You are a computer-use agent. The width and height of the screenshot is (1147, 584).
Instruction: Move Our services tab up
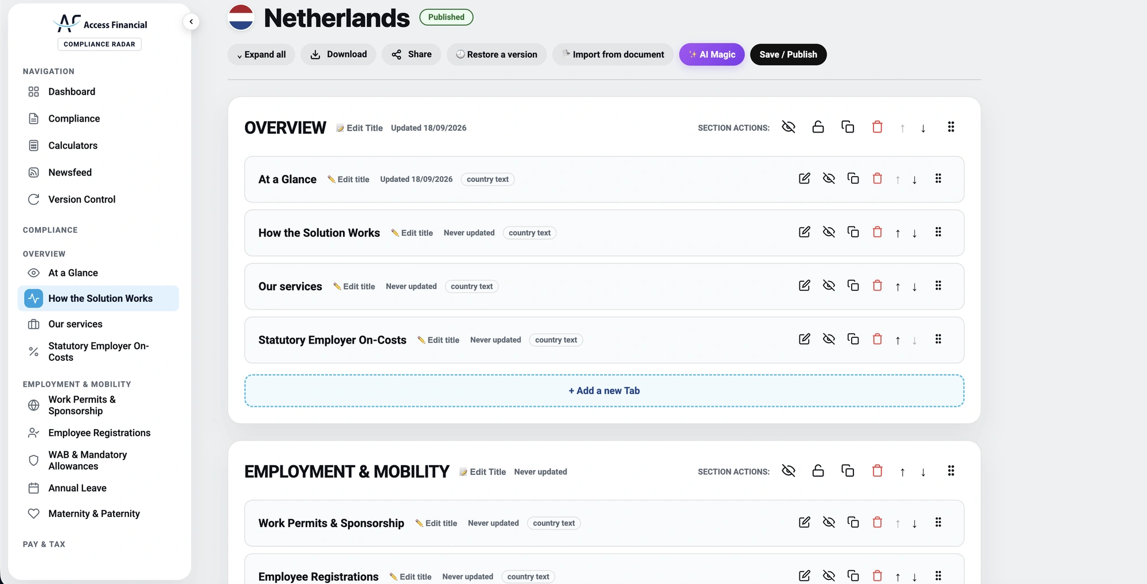[x=898, y=287]
